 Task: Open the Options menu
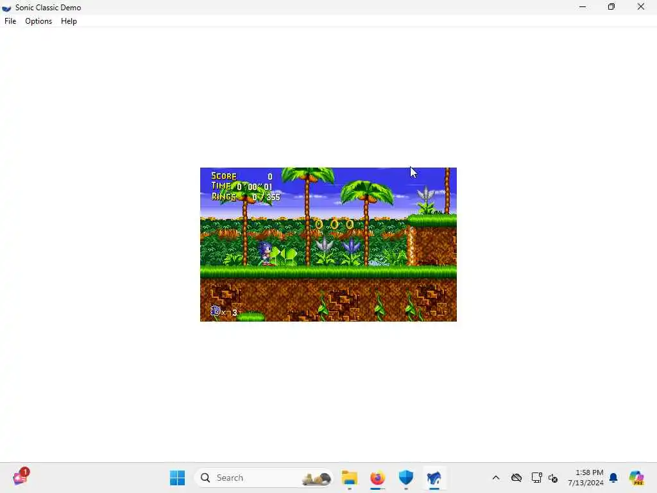38,21
